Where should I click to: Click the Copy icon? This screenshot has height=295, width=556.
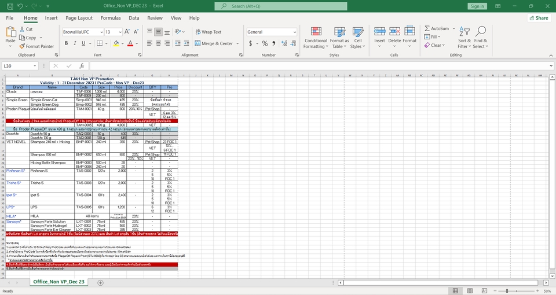tap(22, 38)
